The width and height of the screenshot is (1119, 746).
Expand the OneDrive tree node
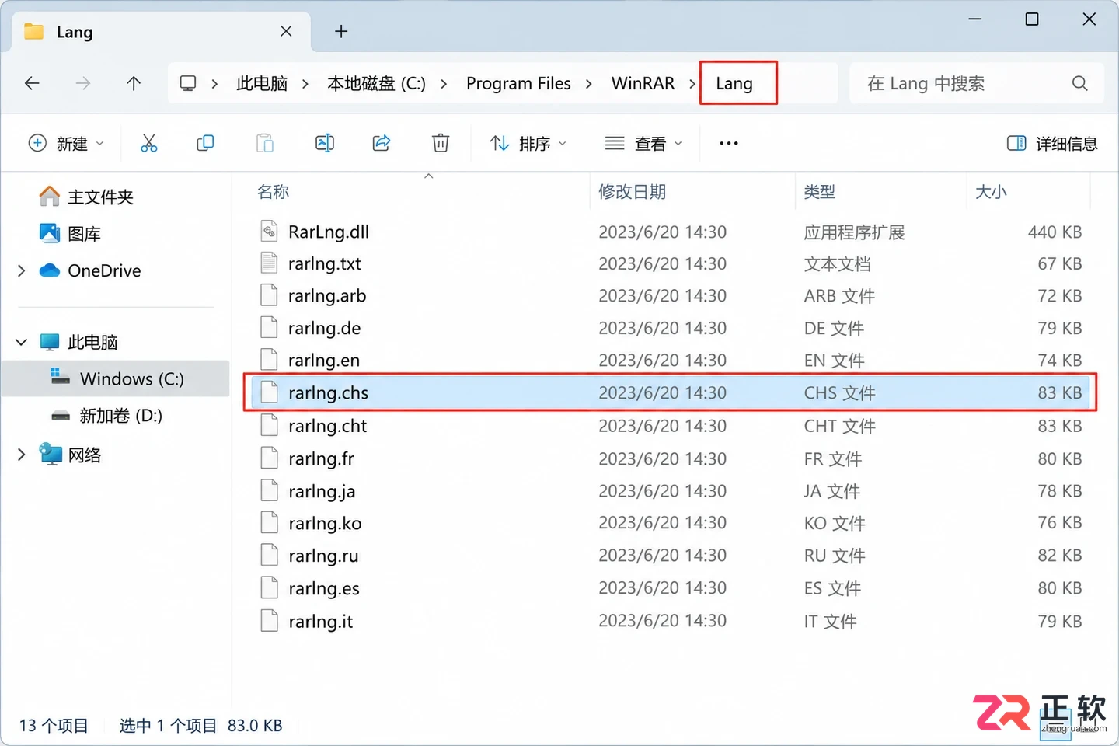(x=22, y=270)
